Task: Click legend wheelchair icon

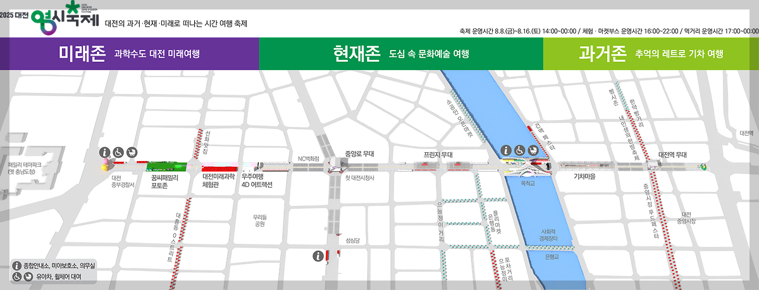Action: tap(17, 276)
